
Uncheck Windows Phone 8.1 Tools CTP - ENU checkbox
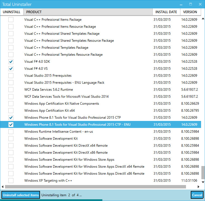pos(11,125)
